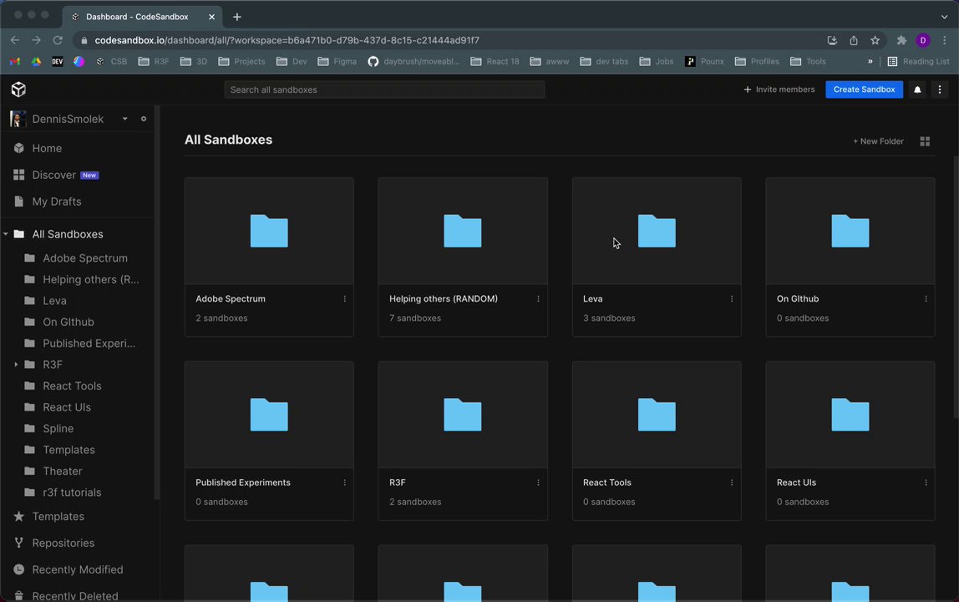Screen dimensions: 959x602
Task: Open workspace settings gear beside DennisSmolek
Action: 144,119
